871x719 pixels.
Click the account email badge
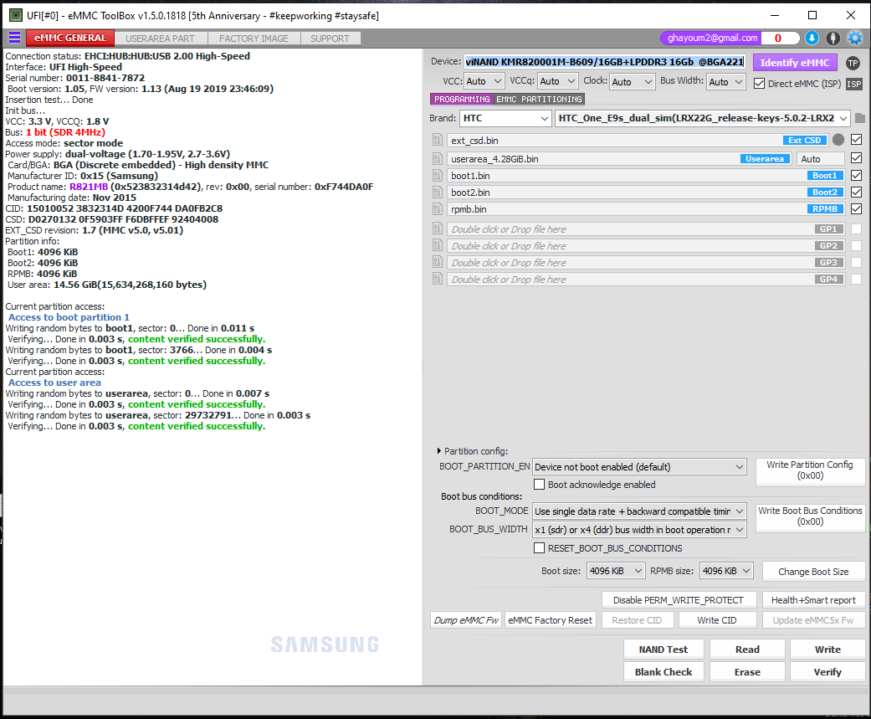pyautogui.click(x=713, y=38)
